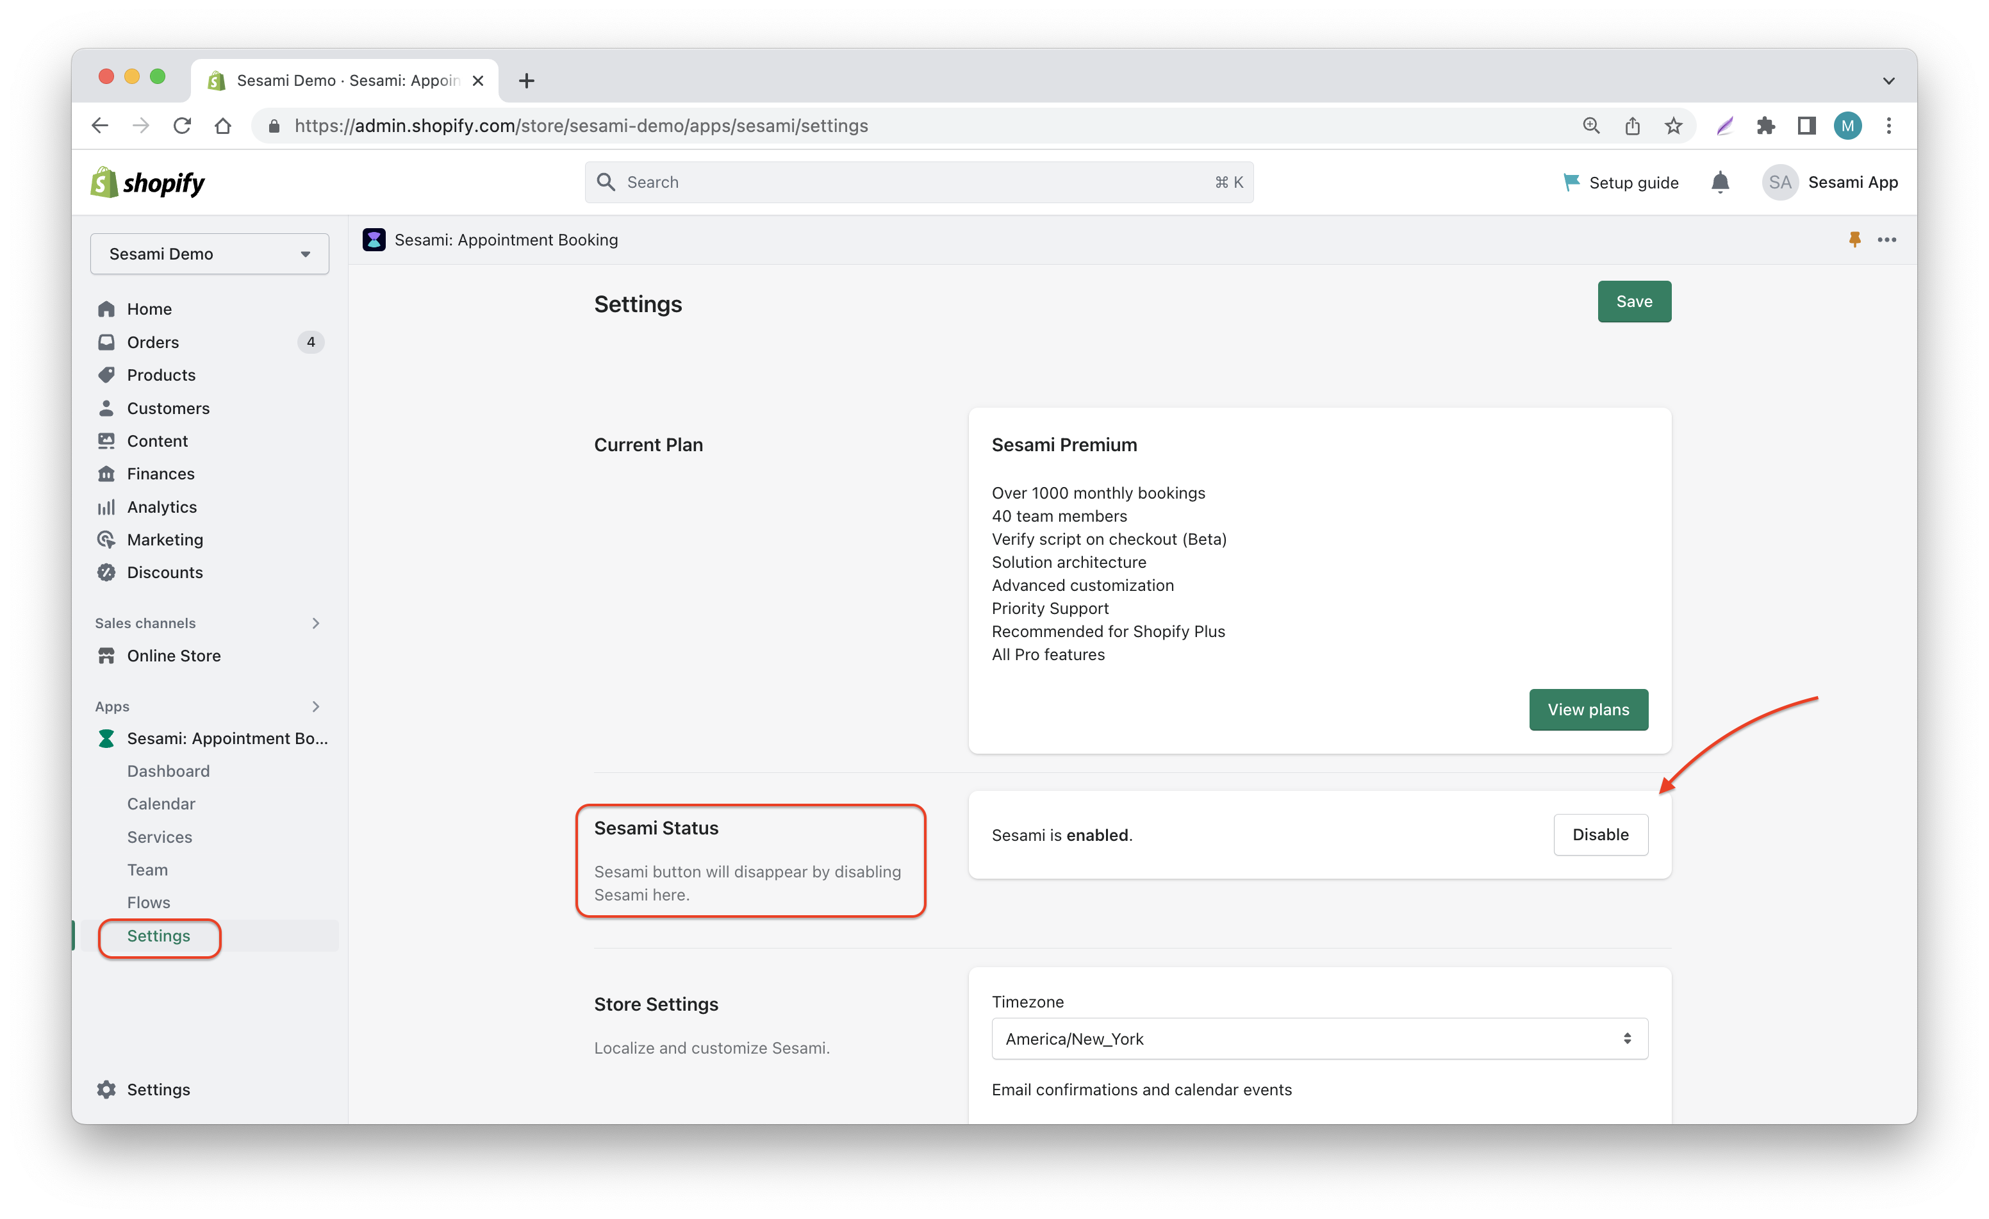
Task: Open the Setup guide
Action: click(x=1621, y=183)
